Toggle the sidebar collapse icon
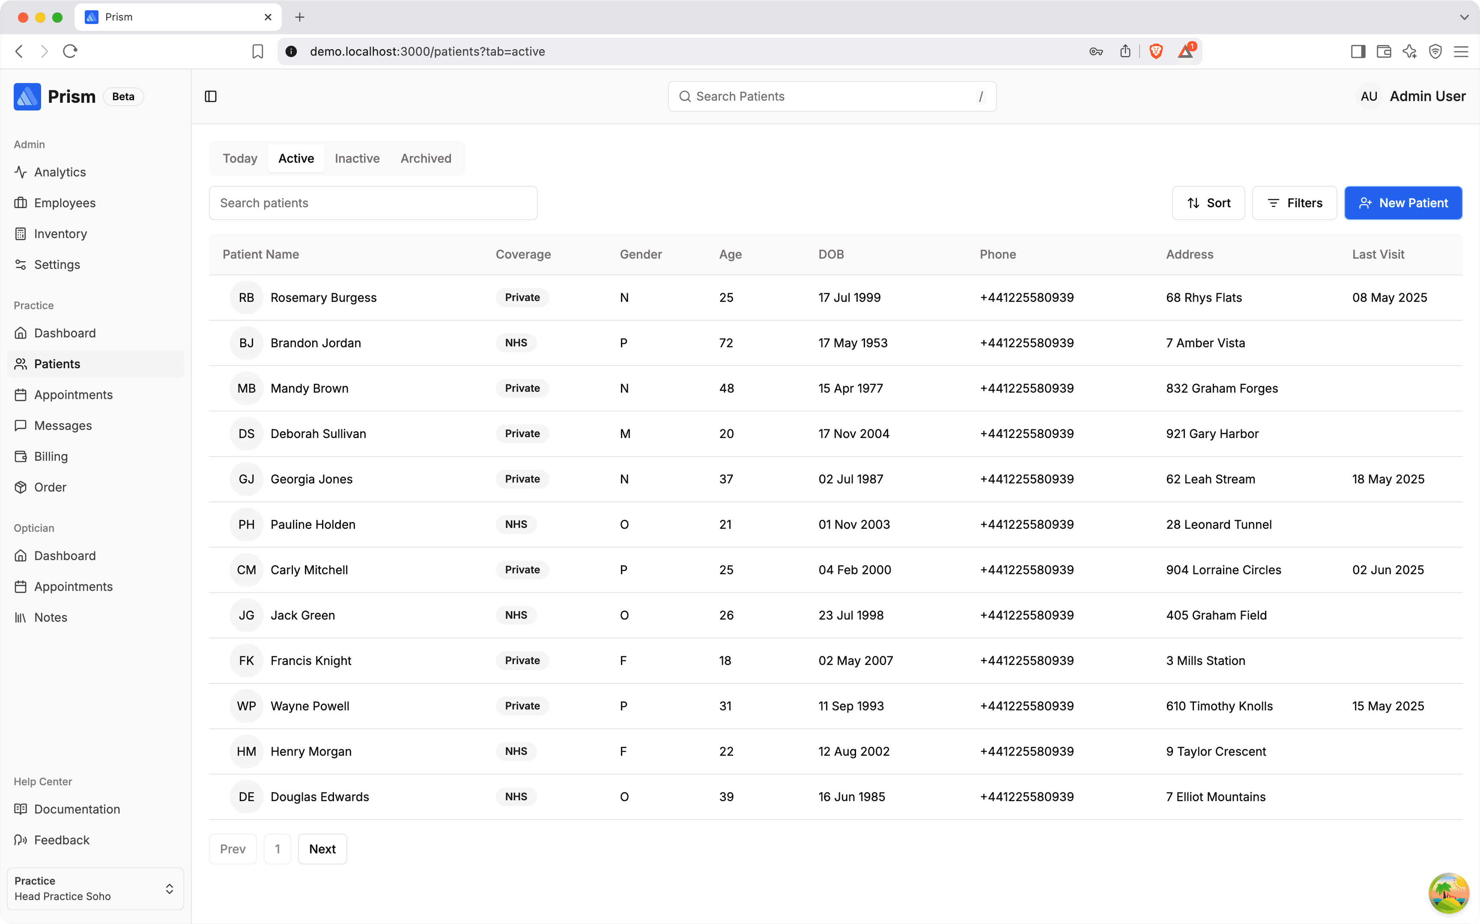1480x924 pixels. (211, 97)
